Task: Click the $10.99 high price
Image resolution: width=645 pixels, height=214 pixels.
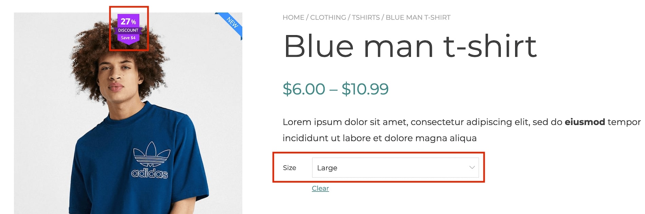Action: (365, 89)
